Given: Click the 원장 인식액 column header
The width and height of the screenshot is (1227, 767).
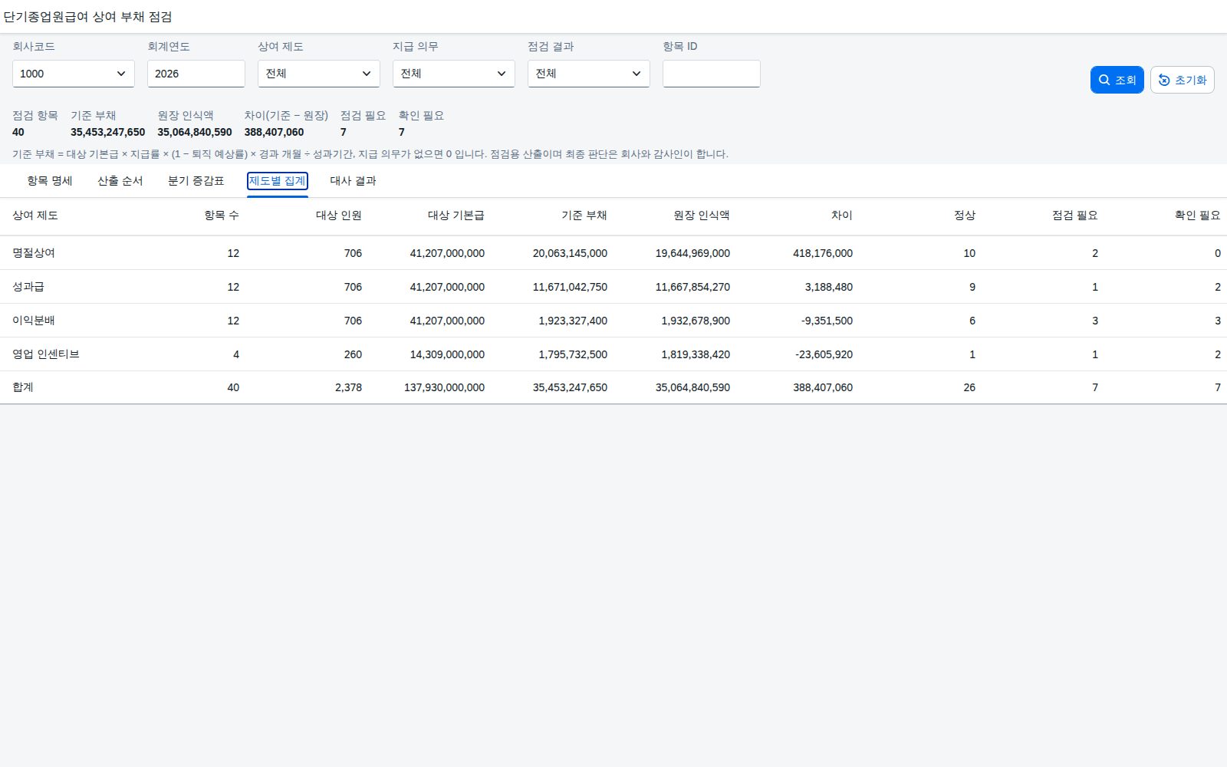Looking at the screenshot, I should (x=702, y=216).
